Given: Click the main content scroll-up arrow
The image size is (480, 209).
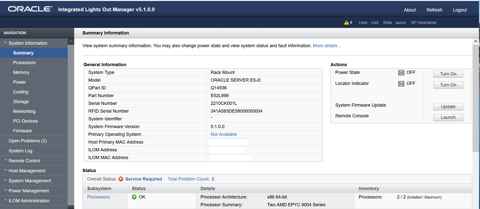Looking at the screenshot, I should tap(476, 41).
